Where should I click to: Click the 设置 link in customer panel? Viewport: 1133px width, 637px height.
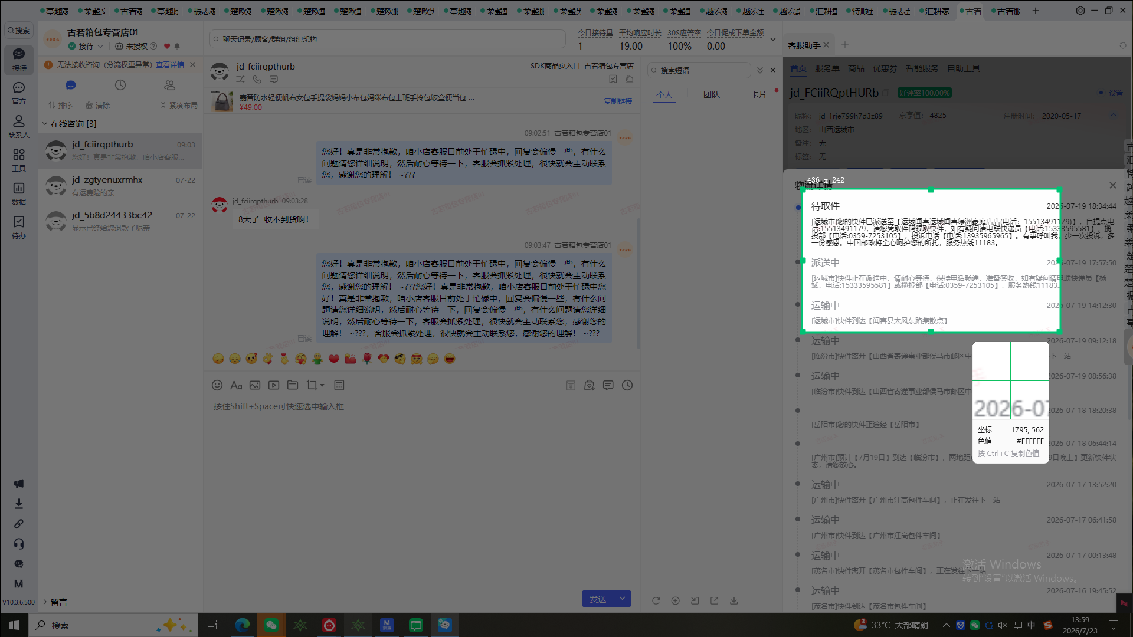(1116, 93)
